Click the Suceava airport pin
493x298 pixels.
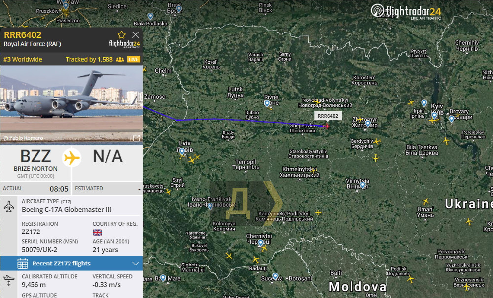[275, 276]
